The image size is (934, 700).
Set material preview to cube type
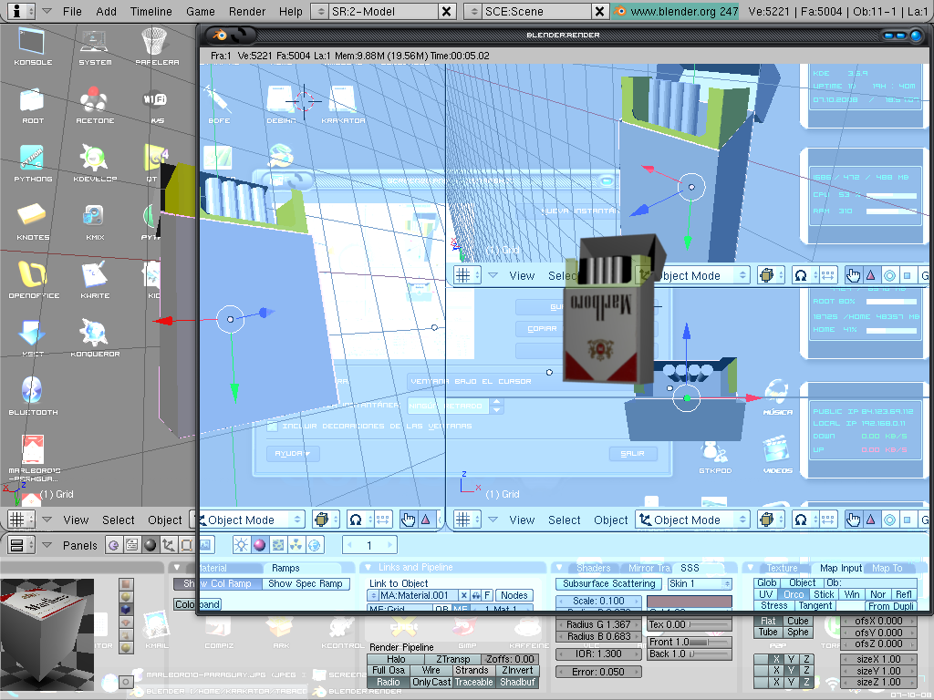(126, 609)
